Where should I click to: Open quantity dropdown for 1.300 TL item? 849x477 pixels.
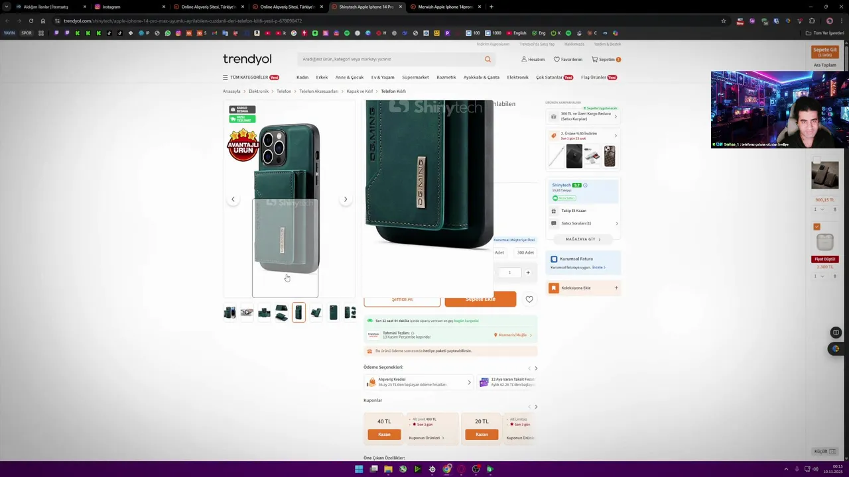pos(818,276)
